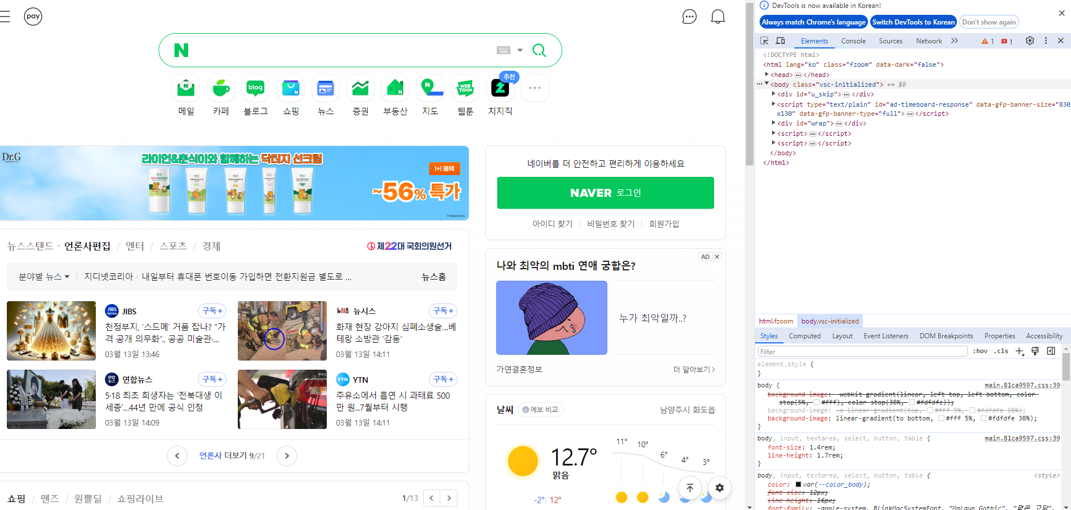Activate DevTools inspect element picker icon
Viewport: 1071px width, 510px height.
(x=764, y=41)
